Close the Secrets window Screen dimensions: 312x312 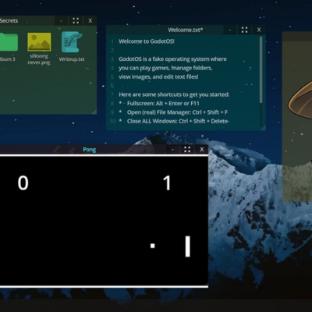(90, 21)
